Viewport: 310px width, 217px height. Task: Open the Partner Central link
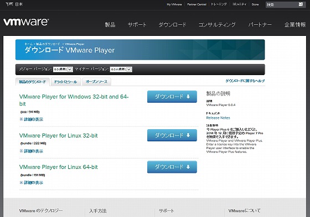(x=197, y=4)
